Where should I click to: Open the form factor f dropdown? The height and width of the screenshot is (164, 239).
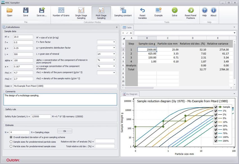pyautogui.click(x=114, y=42)
